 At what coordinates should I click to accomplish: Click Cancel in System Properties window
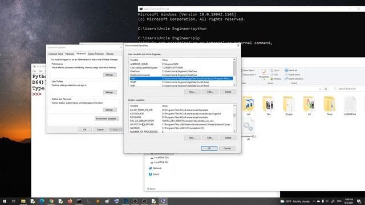(100, 129)
